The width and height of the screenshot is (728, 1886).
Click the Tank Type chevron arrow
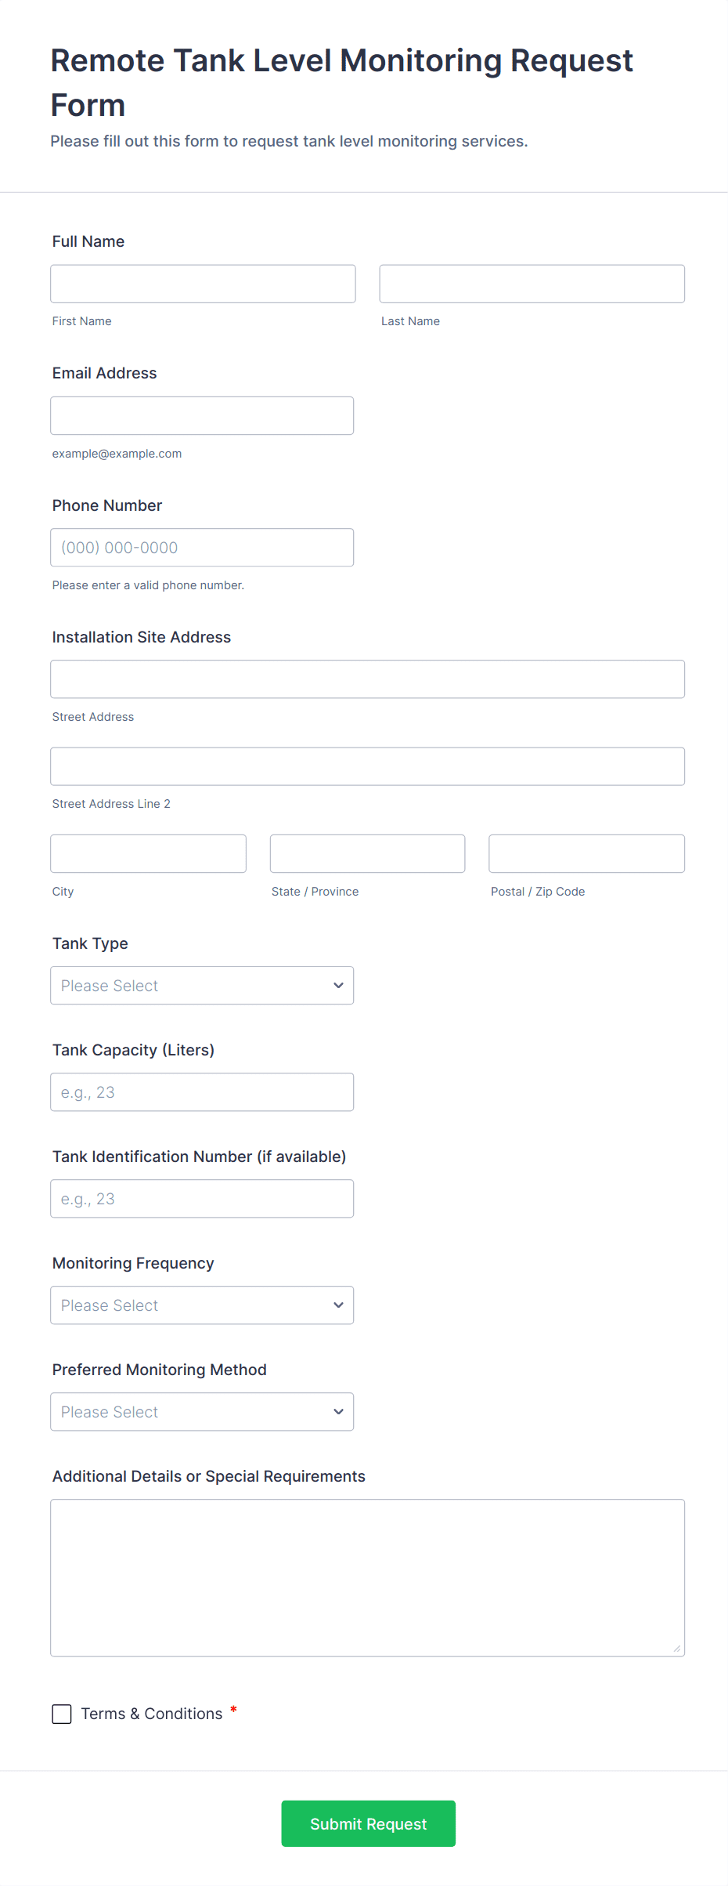pos(338,986)
